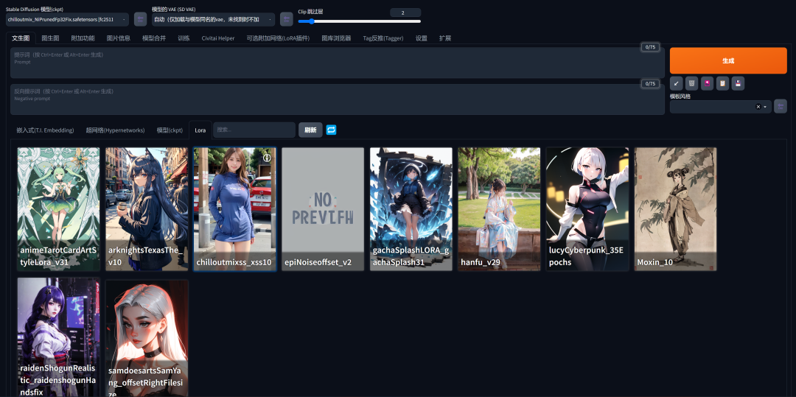The width and height of the screenshot is (796, 397).
Task: Open the 图库浏览器 tab
Action: (x=336, y=38)
